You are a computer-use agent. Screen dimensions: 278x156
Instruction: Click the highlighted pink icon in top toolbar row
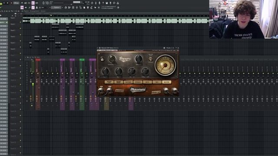[33, 3]
